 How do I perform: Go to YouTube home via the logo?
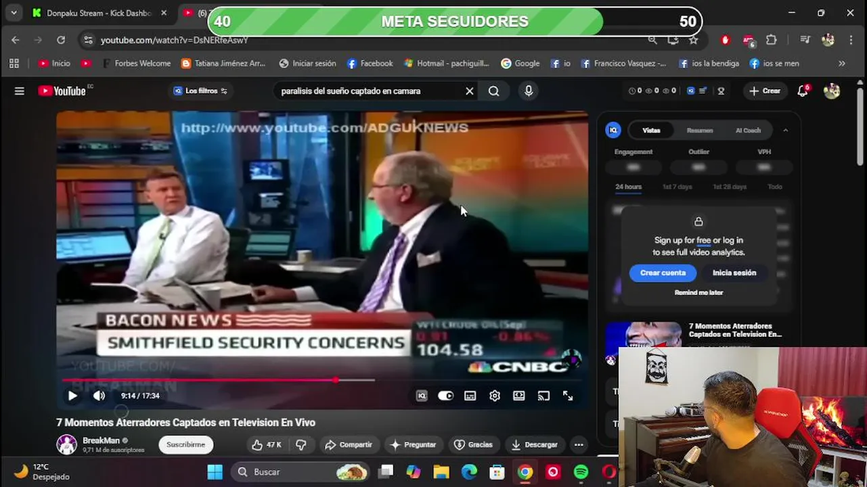62,91
